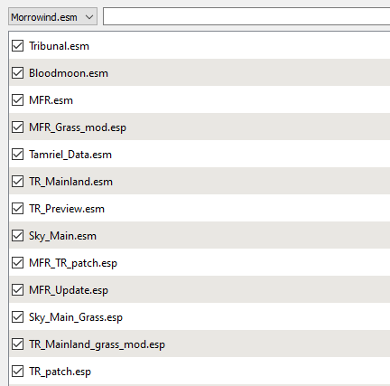Click the search filter text field
This screenshot has height=386, width=390.
point(246,16)
